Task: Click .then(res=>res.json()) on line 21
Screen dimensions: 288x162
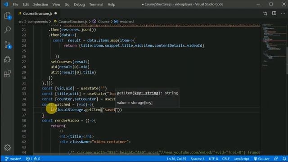Action: [x=72, y=30]
